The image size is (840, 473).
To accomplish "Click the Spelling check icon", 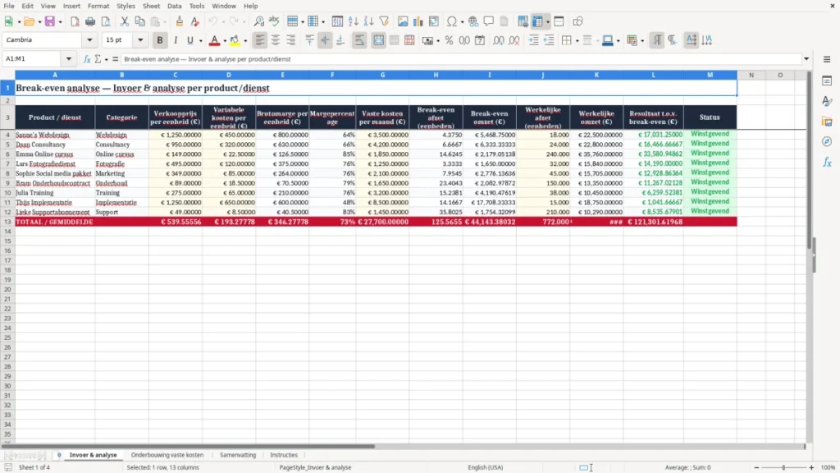I will [x=274, y=21].
